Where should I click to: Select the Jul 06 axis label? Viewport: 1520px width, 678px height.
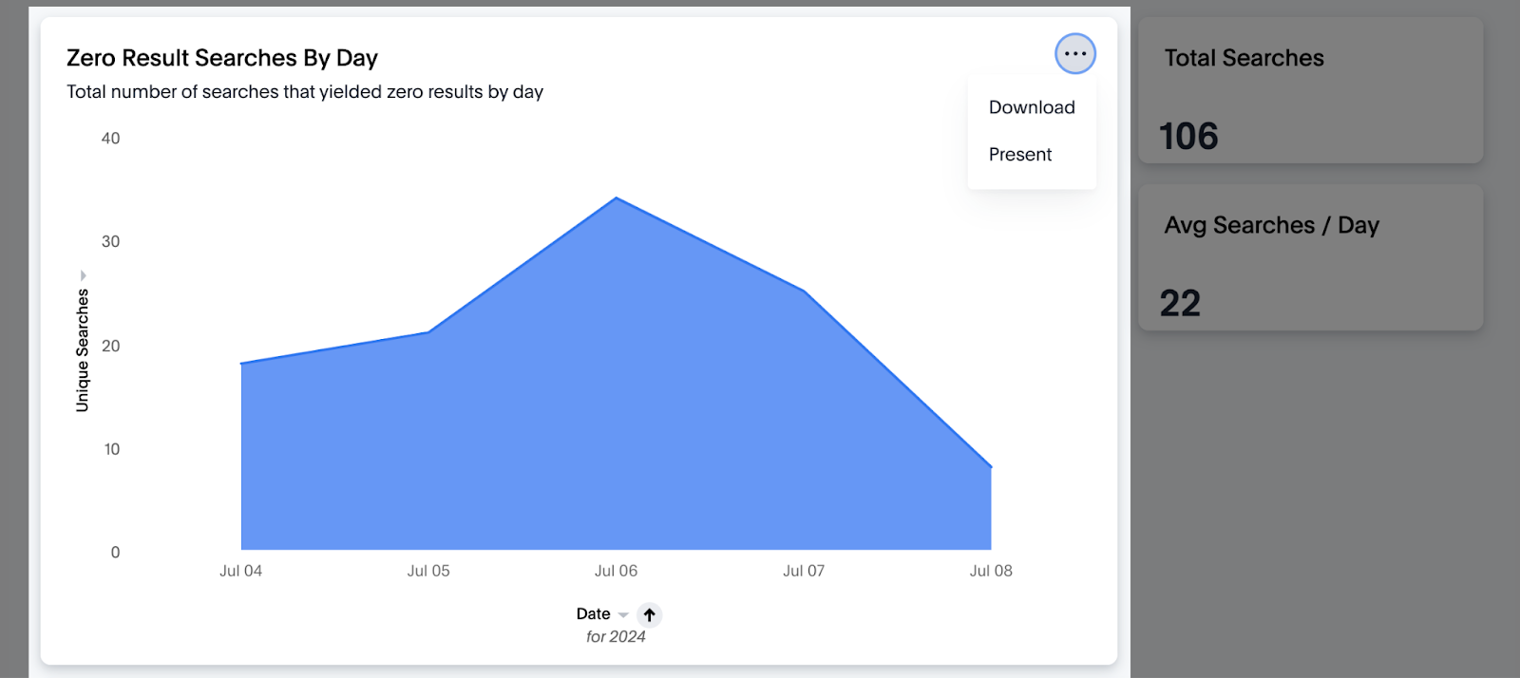pyautogui.click(x=616, y=571)
